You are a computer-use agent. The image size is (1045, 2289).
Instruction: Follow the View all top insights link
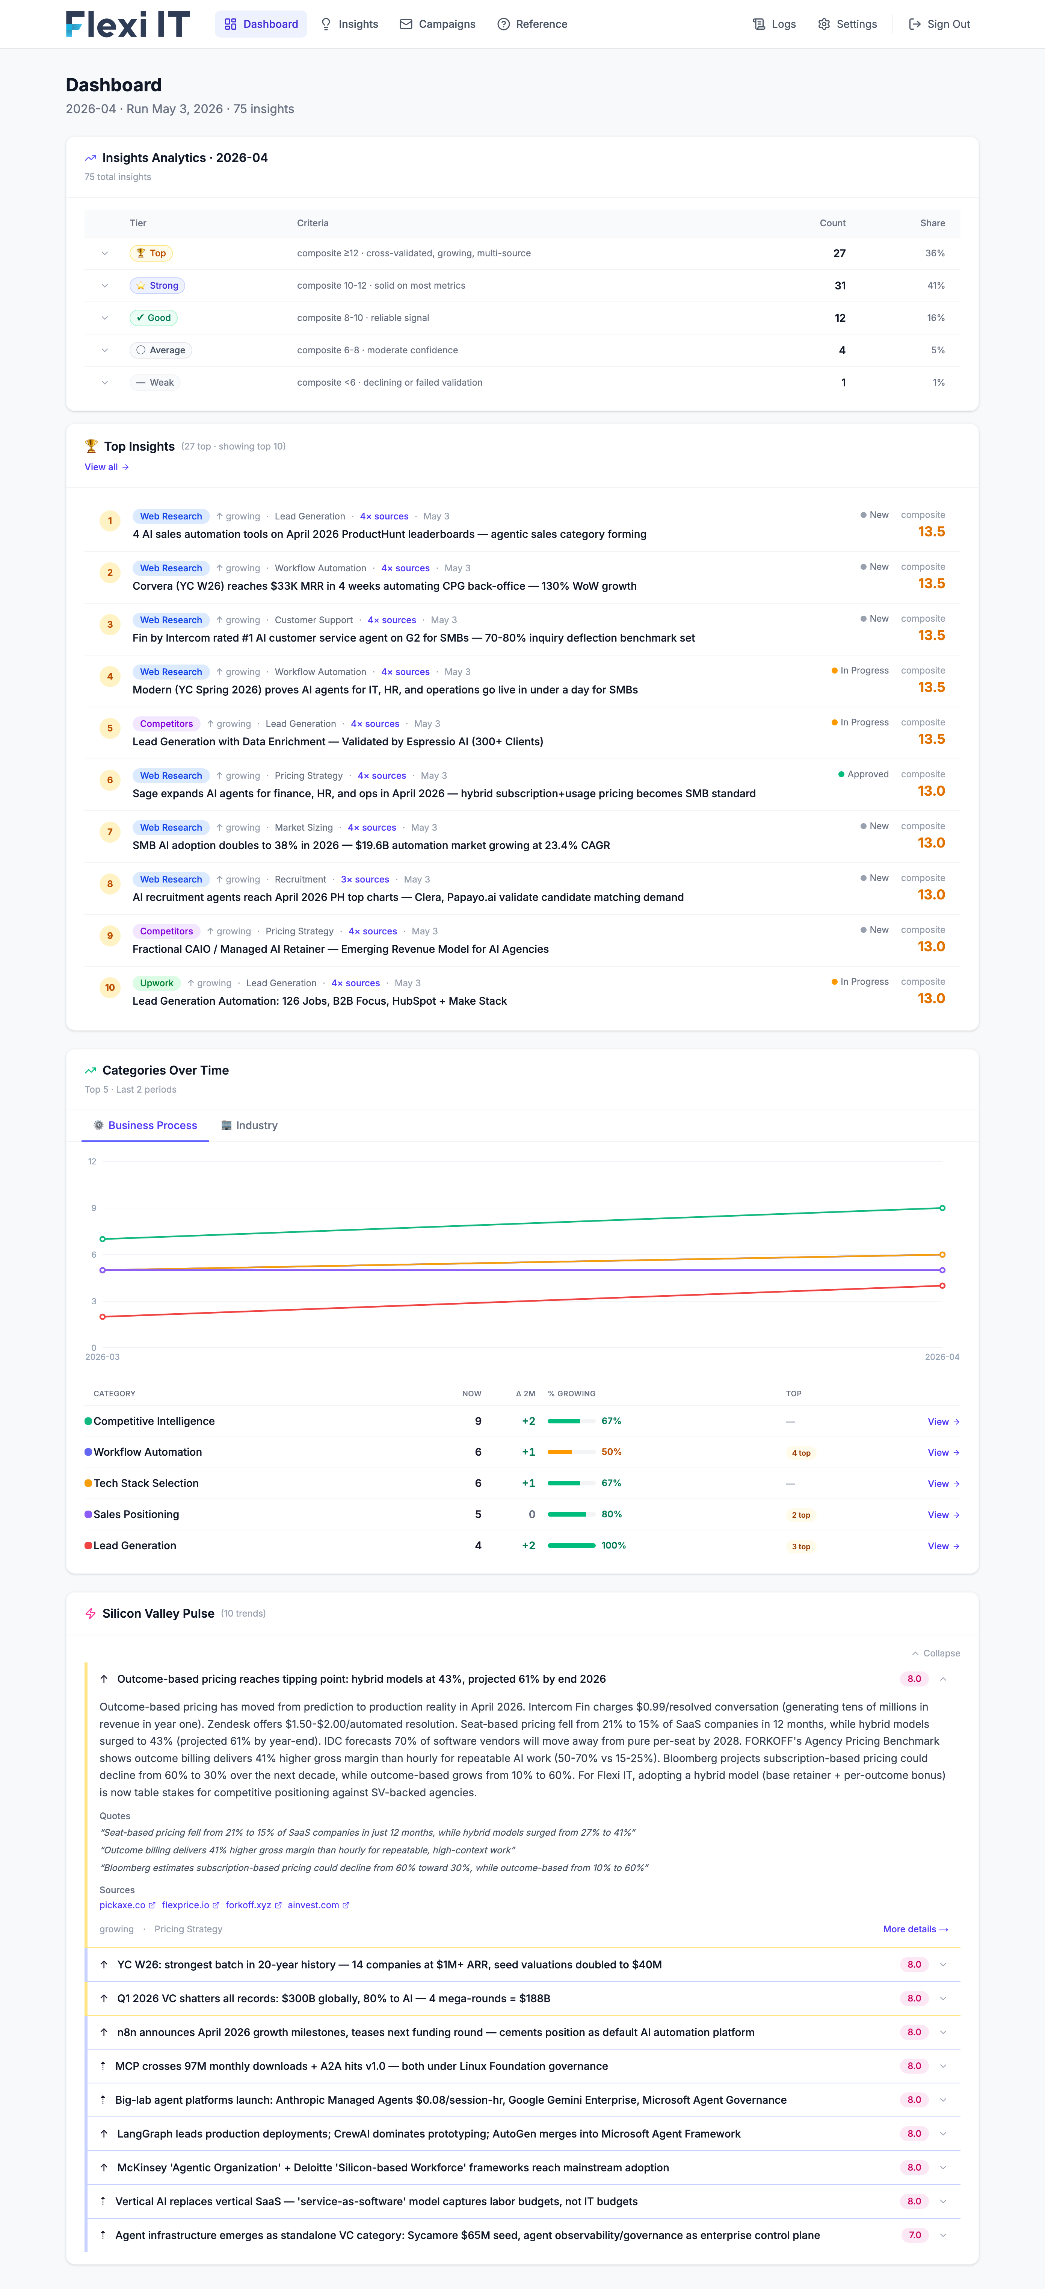point(107,468)
